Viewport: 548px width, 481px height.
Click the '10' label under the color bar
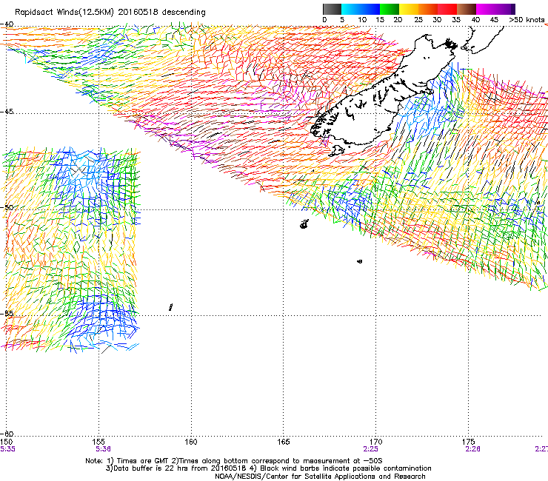click(362, 20)
